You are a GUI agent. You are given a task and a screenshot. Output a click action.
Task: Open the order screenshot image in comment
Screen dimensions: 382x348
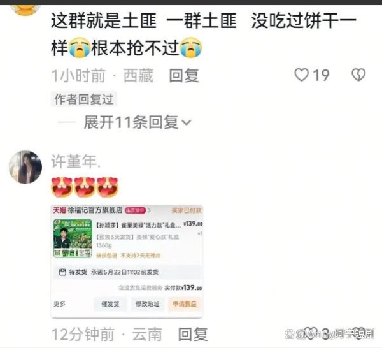pos(127,261)
